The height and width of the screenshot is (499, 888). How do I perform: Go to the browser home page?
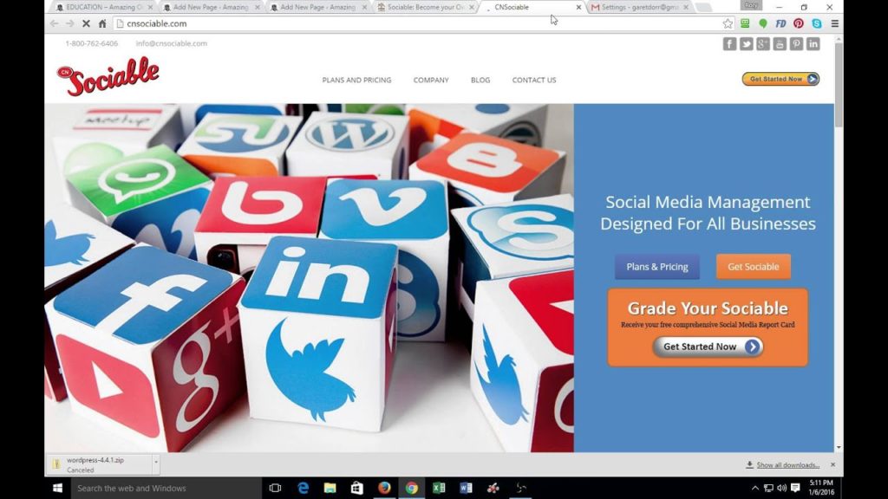[102, 23]
